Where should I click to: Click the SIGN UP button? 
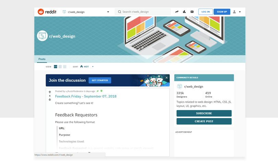point(222,12)
